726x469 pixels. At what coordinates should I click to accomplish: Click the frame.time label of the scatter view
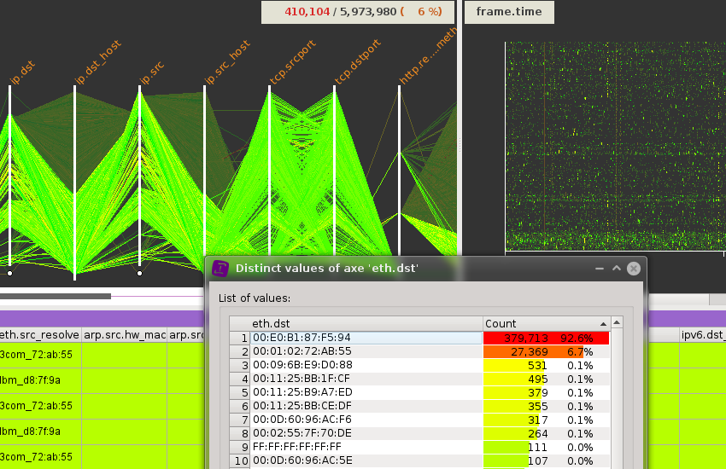(x=509, y=12)
